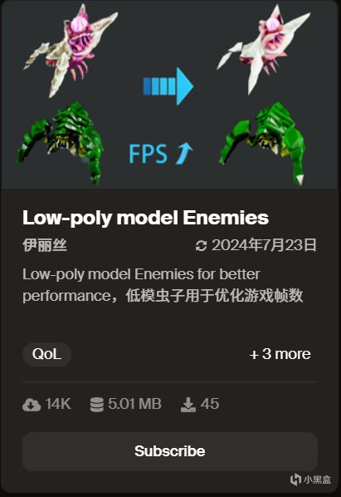
Task: Open author 伊丽丝 profile
Action: point(45,245)
